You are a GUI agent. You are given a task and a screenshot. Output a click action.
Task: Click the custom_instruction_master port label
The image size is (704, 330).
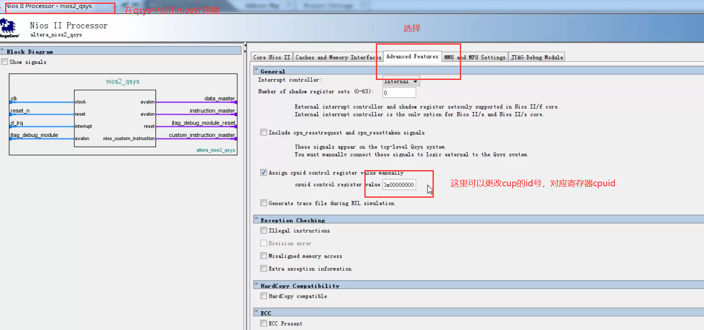[202, 135]
